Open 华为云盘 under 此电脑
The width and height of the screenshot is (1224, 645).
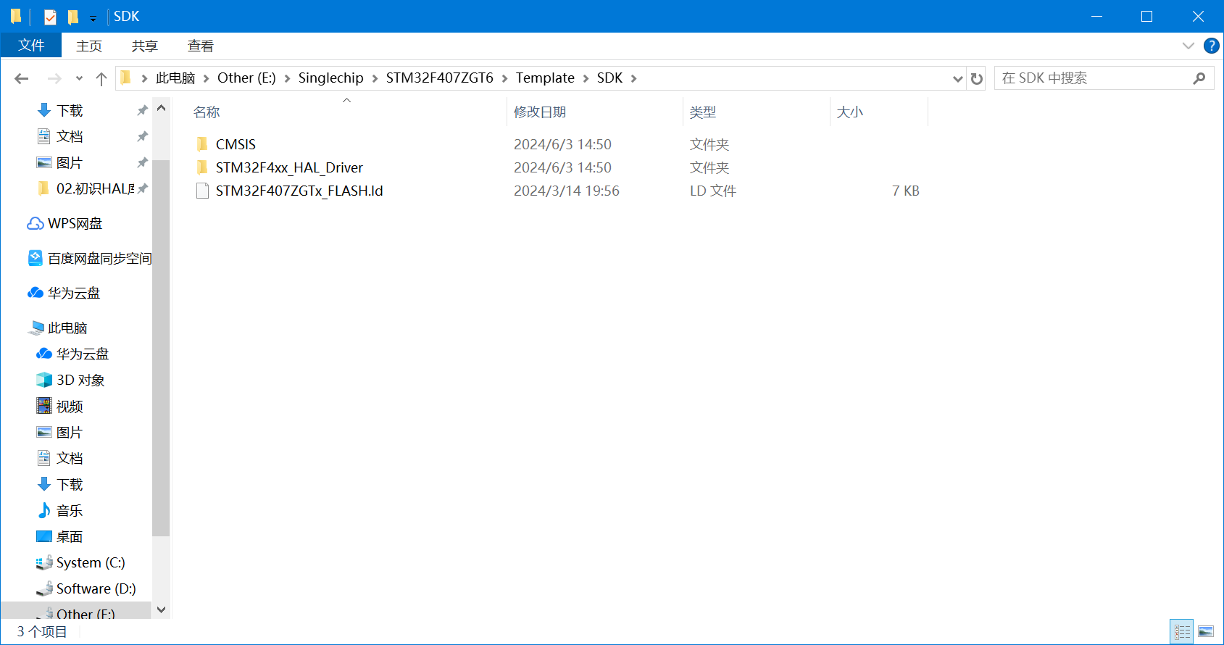pos(82,354)
